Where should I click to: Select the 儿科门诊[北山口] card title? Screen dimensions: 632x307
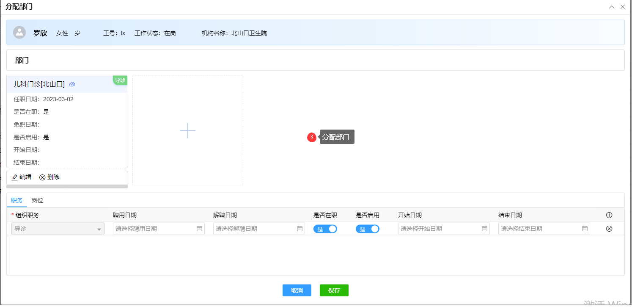pyautogui.click(x=39, y=84)
